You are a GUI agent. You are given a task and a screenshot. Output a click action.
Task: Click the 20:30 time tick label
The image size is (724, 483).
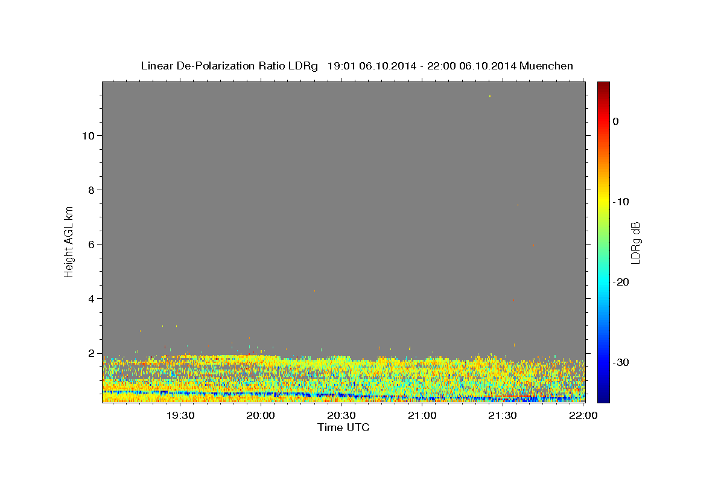click(x=341, y=415)
